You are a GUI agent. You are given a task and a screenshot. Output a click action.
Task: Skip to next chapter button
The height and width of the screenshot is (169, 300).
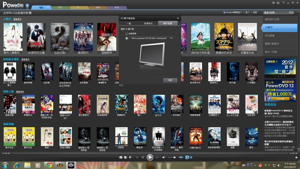tap(157, 157)
